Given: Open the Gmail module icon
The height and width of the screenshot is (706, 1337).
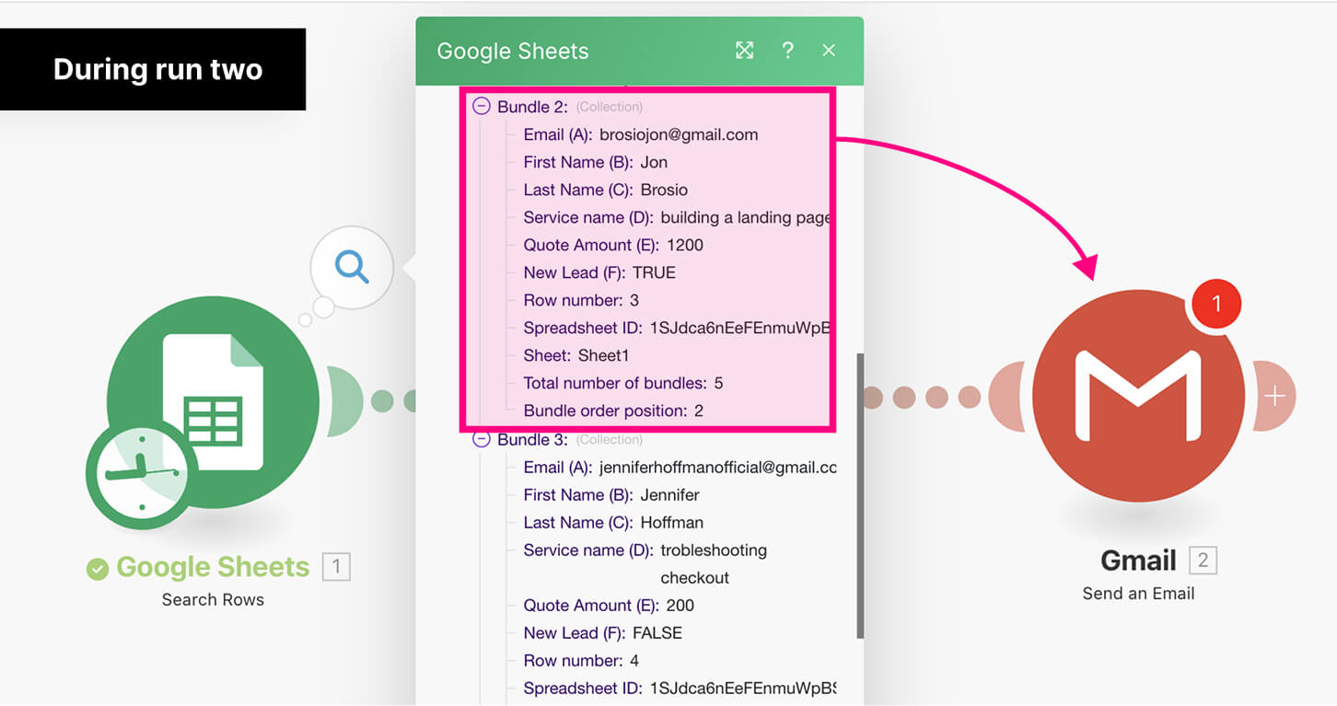Looking at the screenshot, I should [1139, 396].
